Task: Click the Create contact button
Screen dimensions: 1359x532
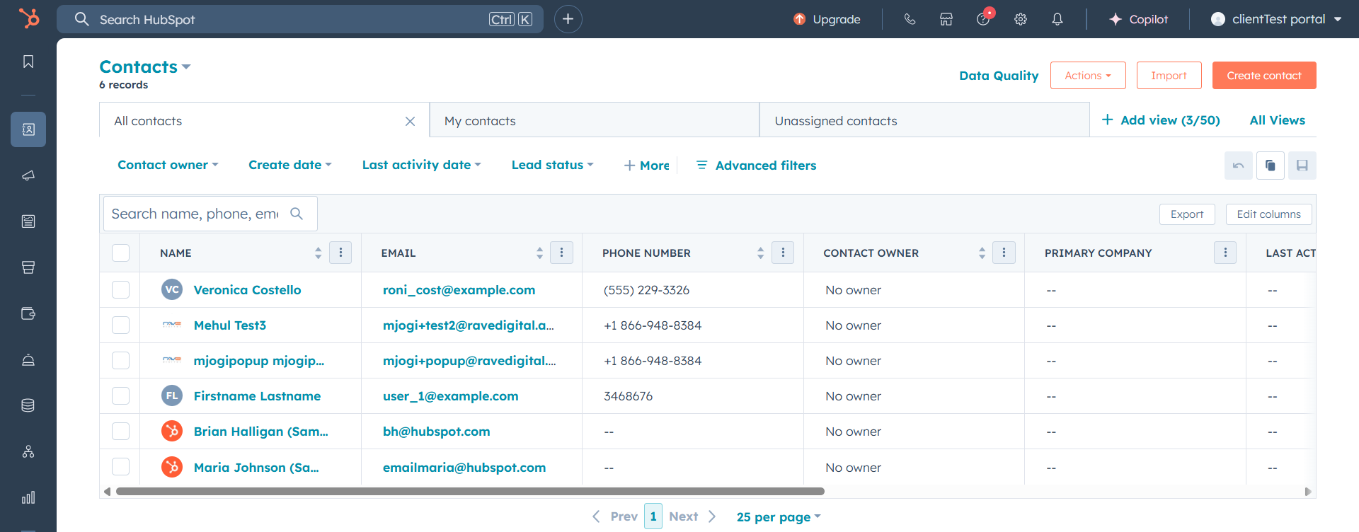Action: click(1264, 76)
